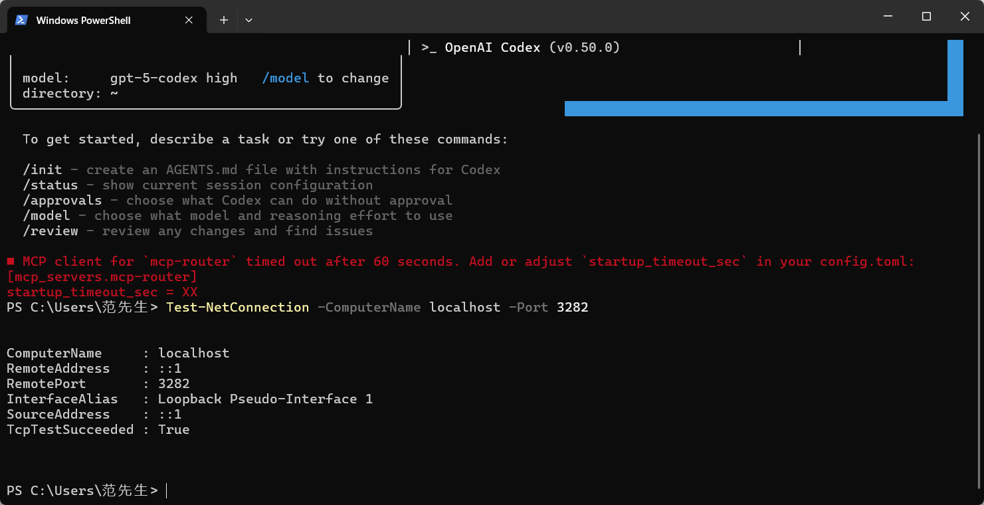Minimize the terminal window
This screenshot has width=984, height=505.
click(888, 16)
